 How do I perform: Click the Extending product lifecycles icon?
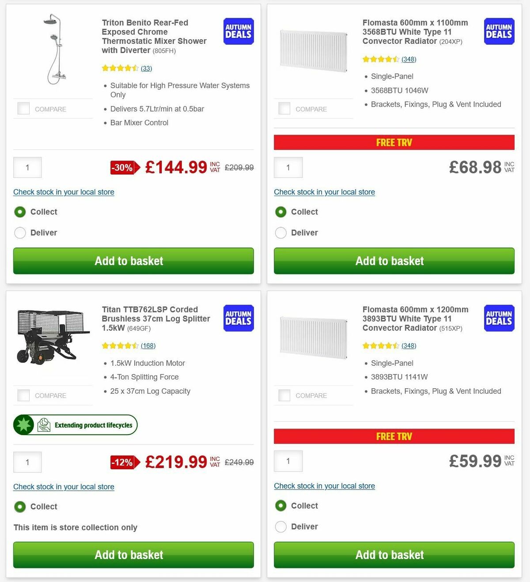tap(24, 425)
